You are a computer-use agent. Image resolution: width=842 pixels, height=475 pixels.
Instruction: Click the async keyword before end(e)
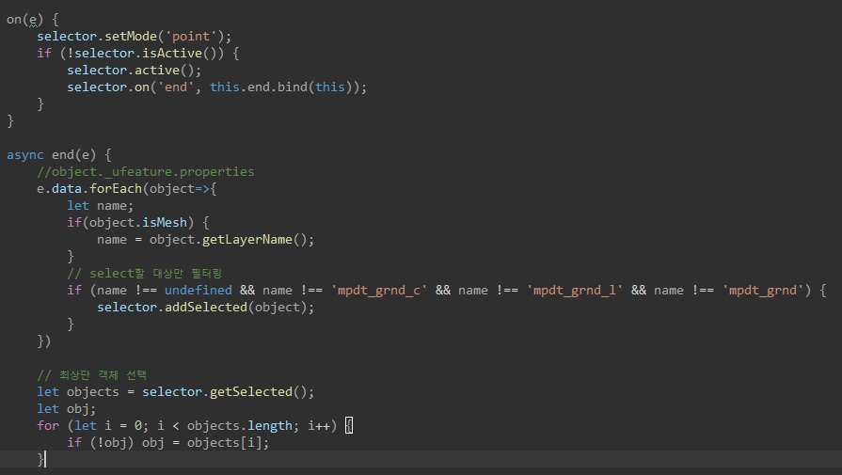(25, 155)
